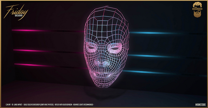Click the Friday Backdrop script logo

click(x=16, y=12)
